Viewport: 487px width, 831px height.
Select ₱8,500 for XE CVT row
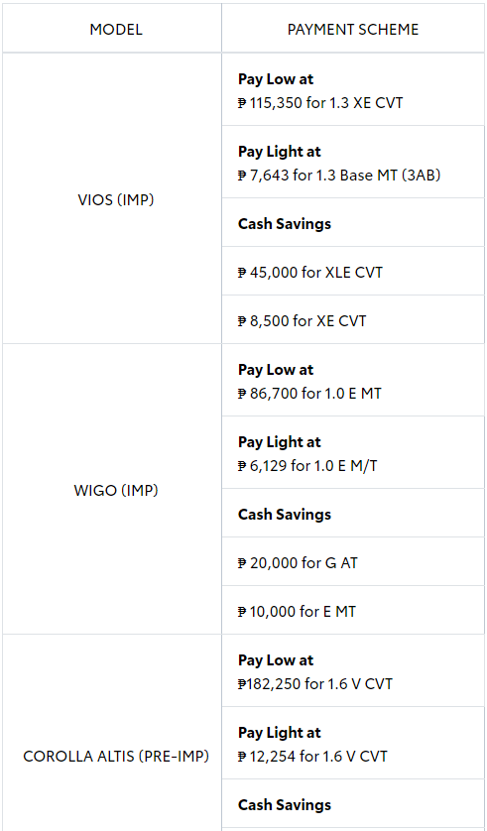[x=353, y=319]
